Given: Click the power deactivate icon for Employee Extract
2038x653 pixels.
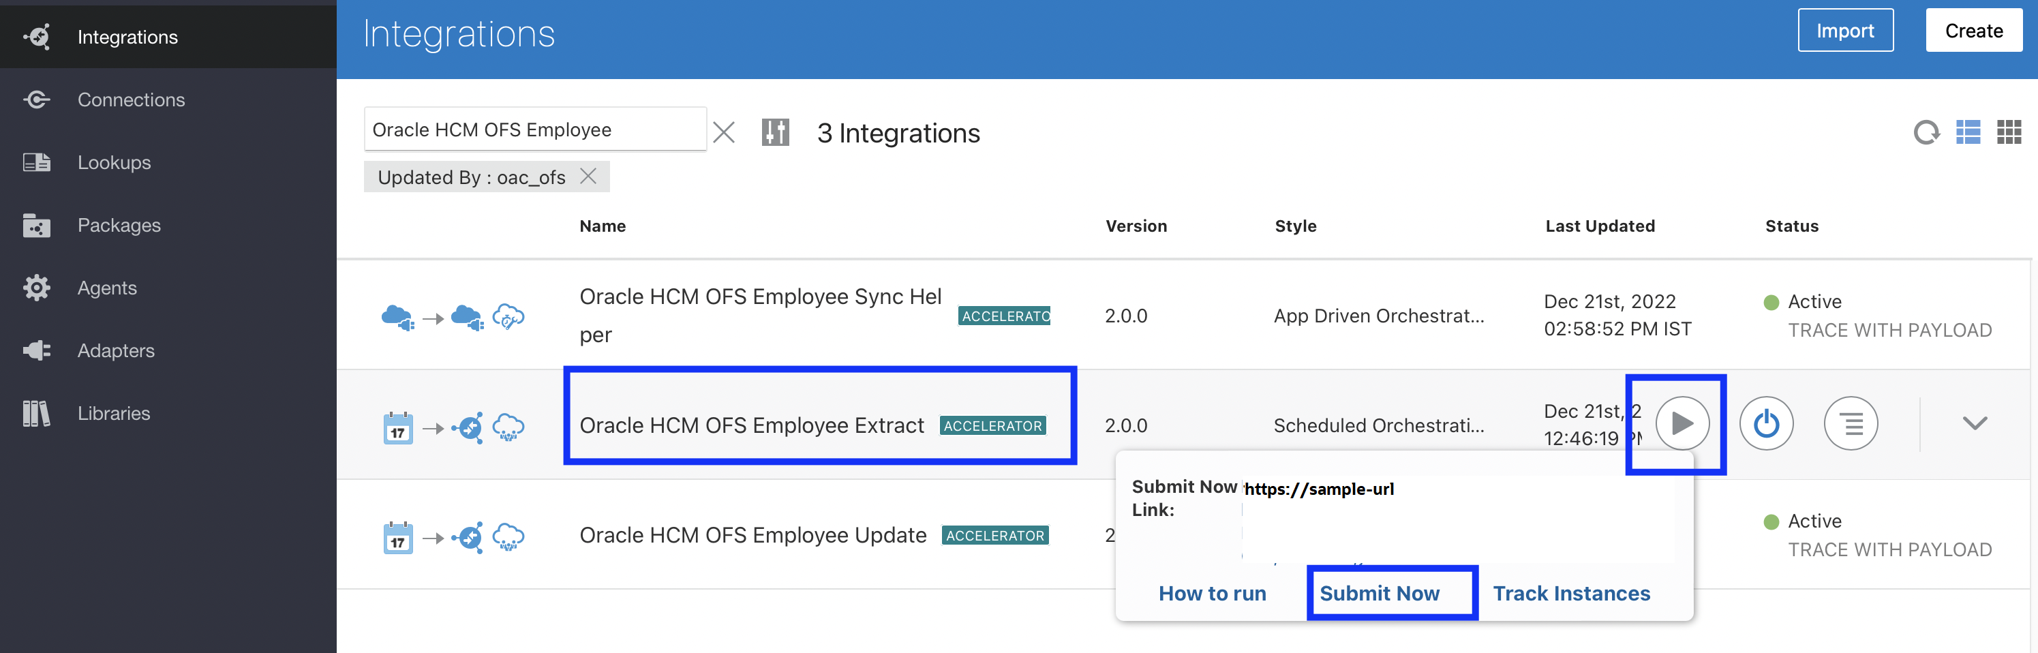Looking at the screenshot, I should 1766,423.
